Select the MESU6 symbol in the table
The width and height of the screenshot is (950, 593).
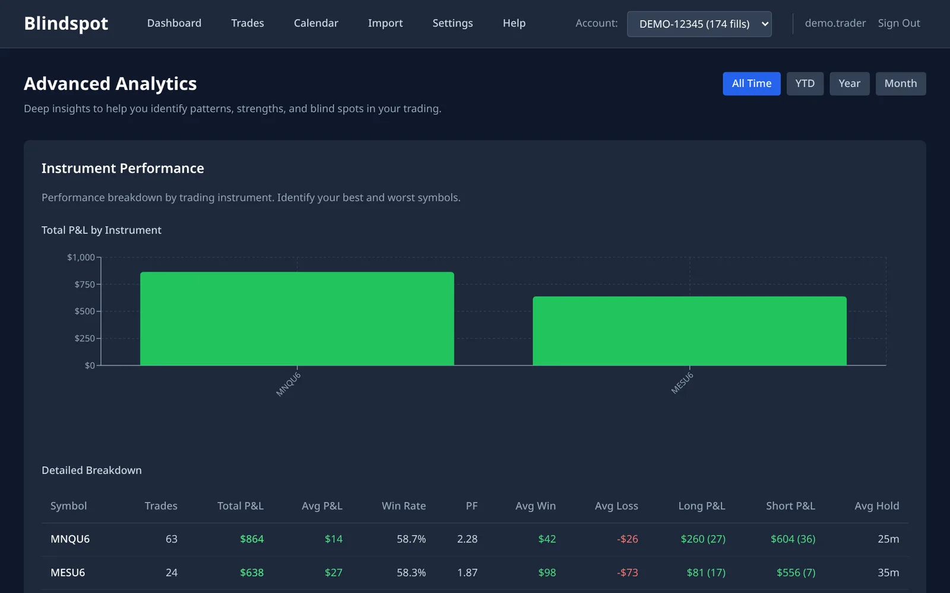coord(68,573)
